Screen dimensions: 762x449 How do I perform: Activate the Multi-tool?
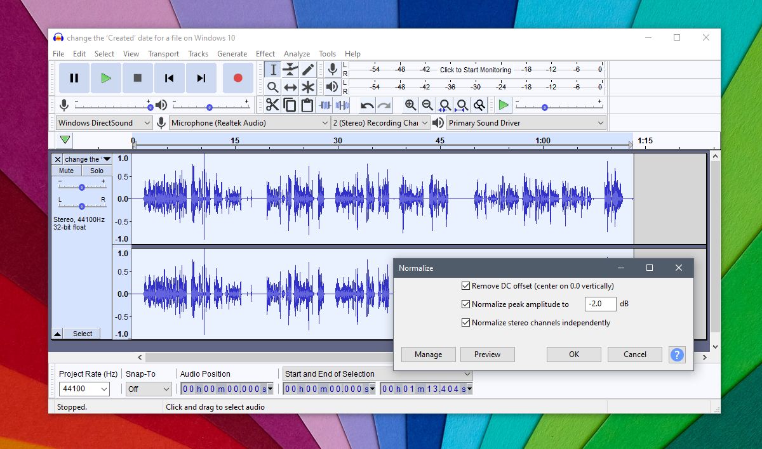point(307,87)
